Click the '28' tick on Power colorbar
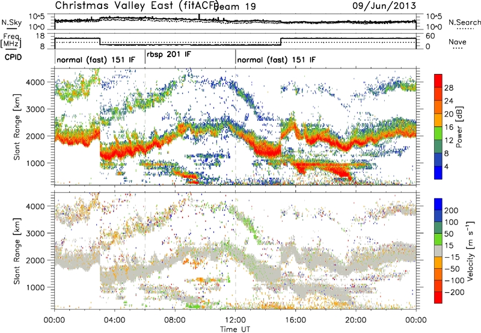This screenshot has height=333, width=481. (449, 88)
